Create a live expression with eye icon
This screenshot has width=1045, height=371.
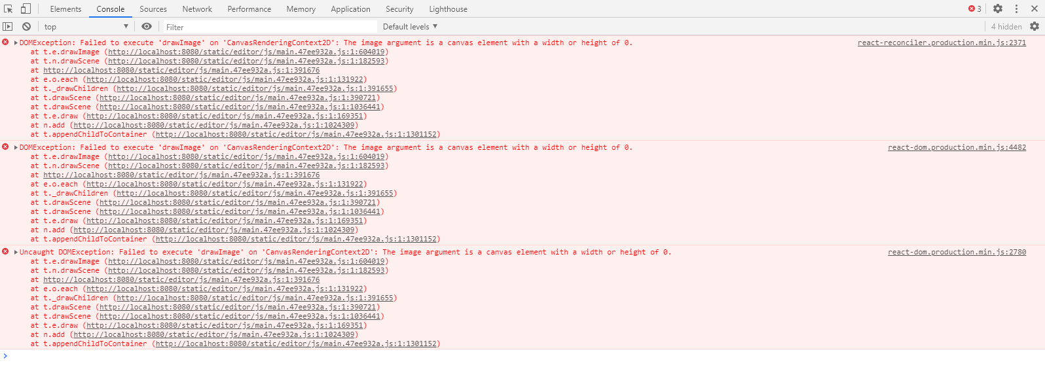[147, 26]
